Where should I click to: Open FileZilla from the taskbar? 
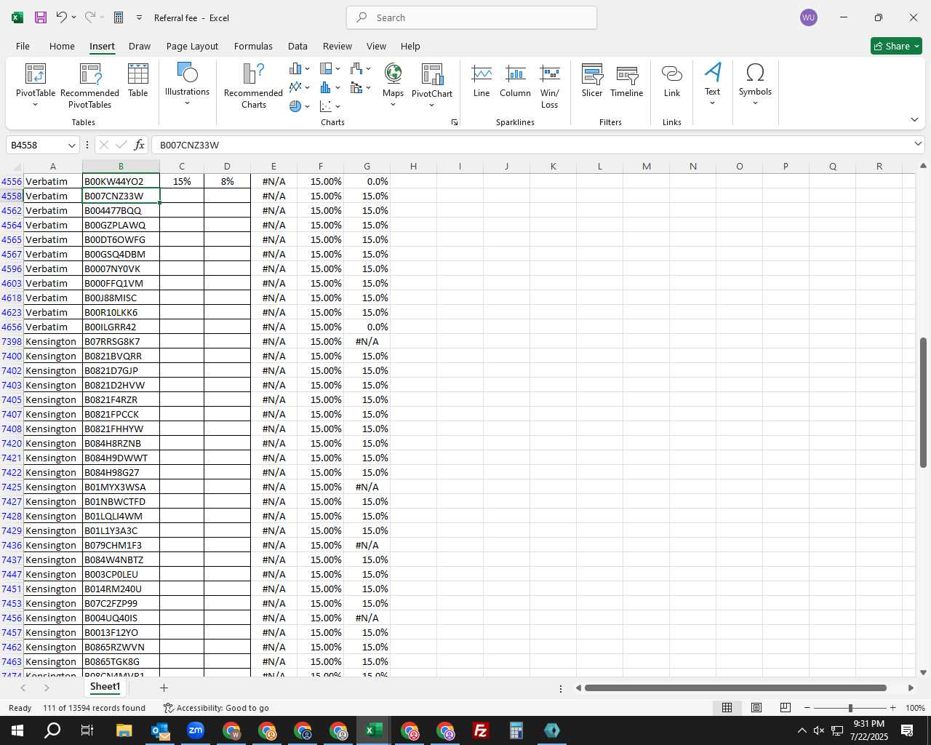(x=480, y=730)
